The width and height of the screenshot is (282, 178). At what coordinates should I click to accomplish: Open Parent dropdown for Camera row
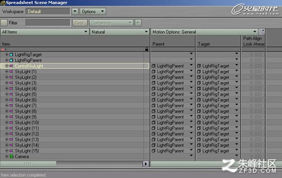click(191, 155)
